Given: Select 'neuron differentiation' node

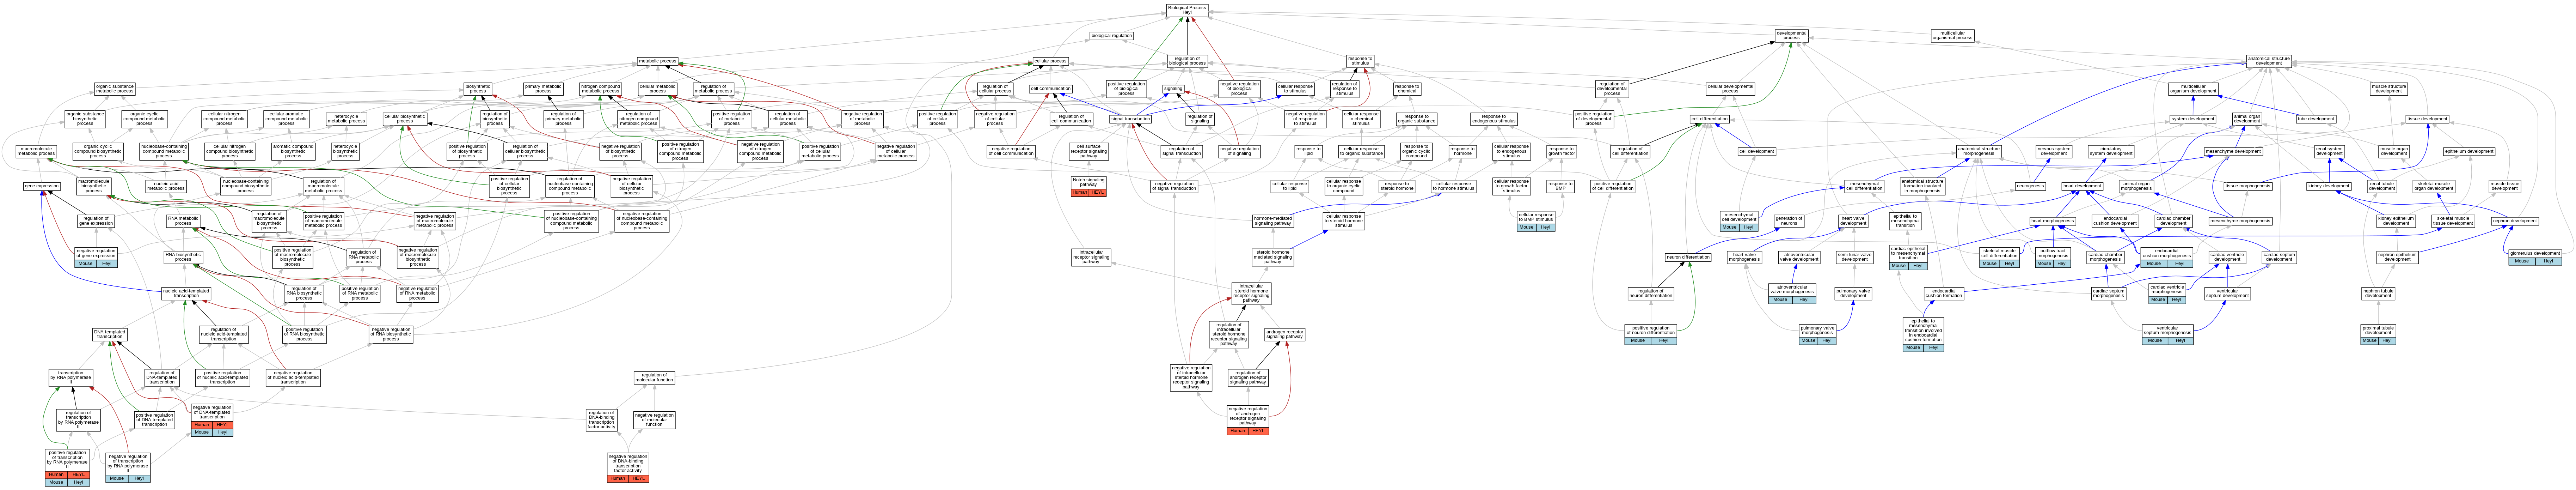Looking at the screenshot, I should coord(1688,257).
